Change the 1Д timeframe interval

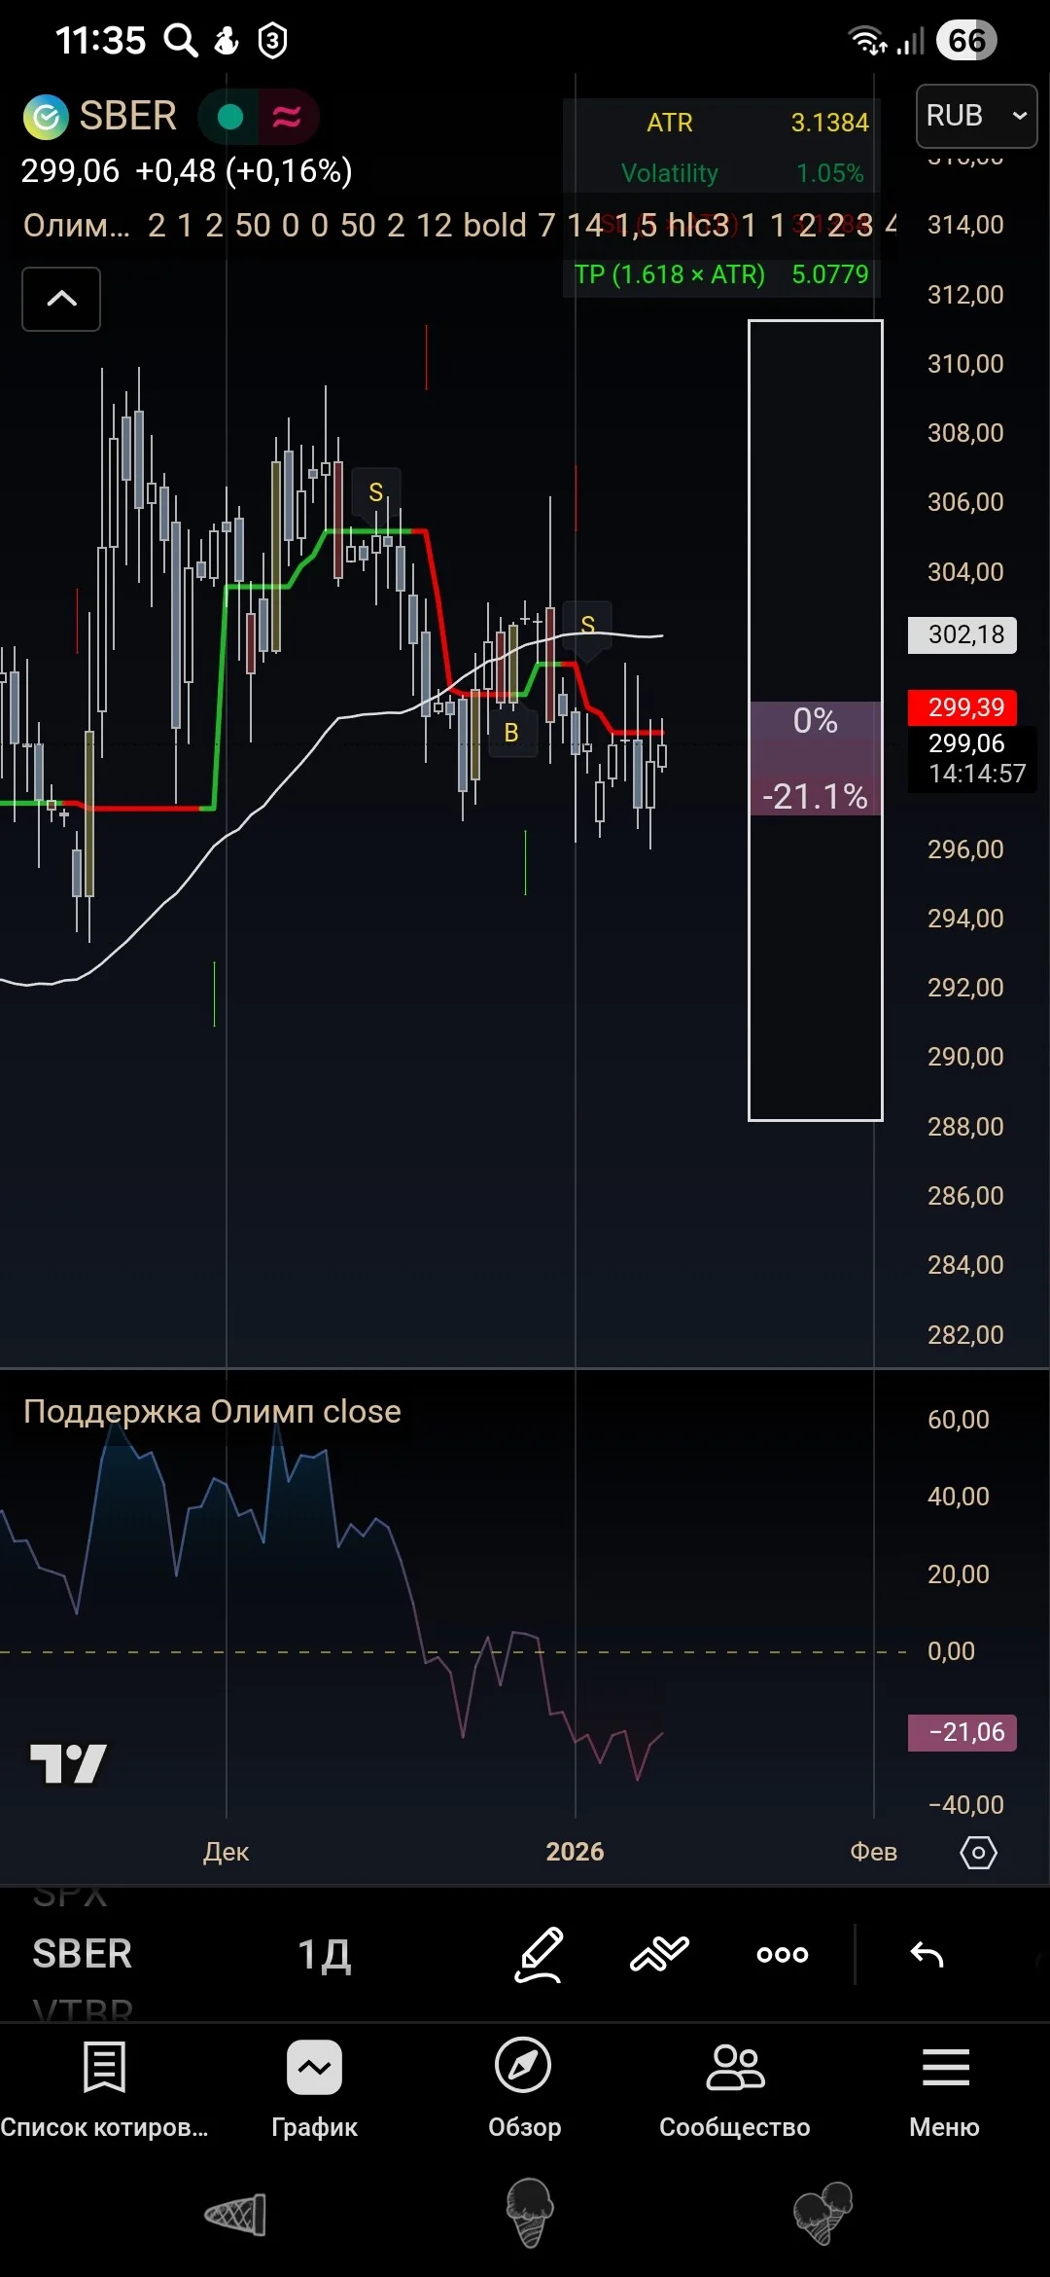click(324, 1954)
